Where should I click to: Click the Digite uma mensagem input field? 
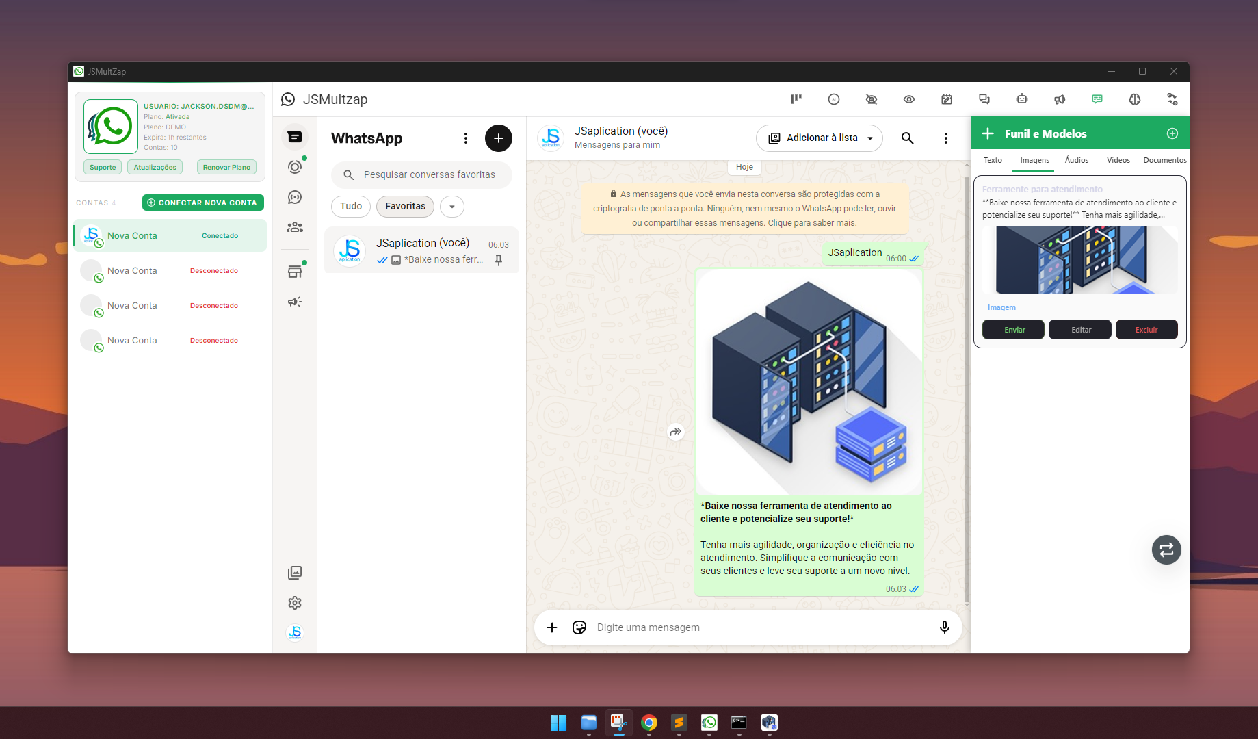[x=759, y=627]
